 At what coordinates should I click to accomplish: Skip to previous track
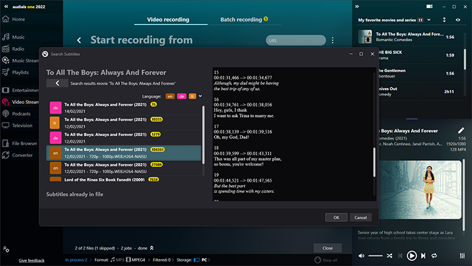(401, 255)
